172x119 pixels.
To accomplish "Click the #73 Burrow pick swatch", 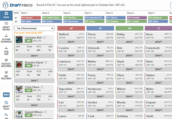I will (31, 18).
